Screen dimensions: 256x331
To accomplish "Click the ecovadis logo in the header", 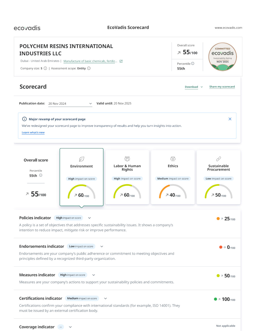I will [x=27, y=28].
